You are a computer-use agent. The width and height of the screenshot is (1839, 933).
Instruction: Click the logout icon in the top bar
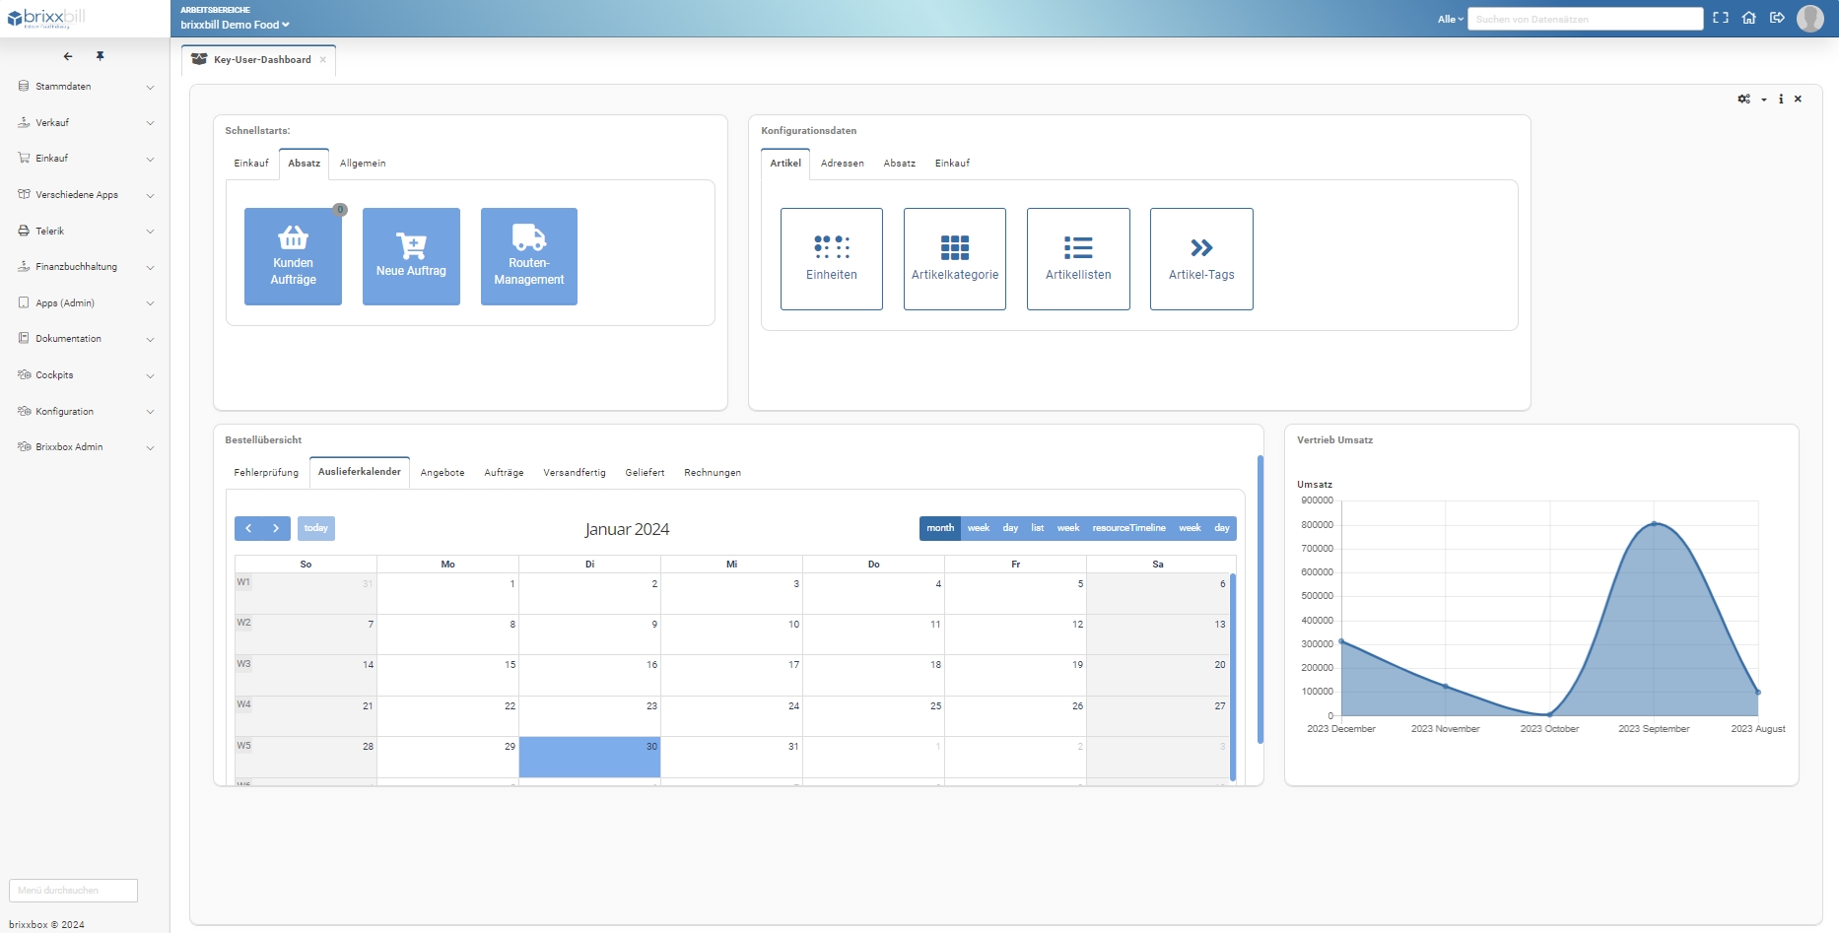(1778, 18)
